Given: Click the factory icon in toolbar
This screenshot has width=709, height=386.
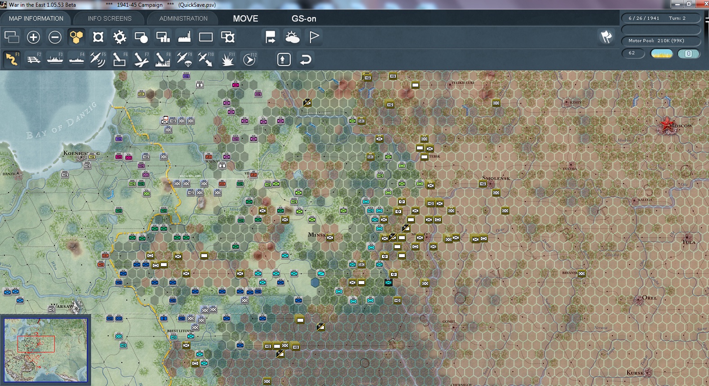Looking at the screenshot, I should pos(184,37).
